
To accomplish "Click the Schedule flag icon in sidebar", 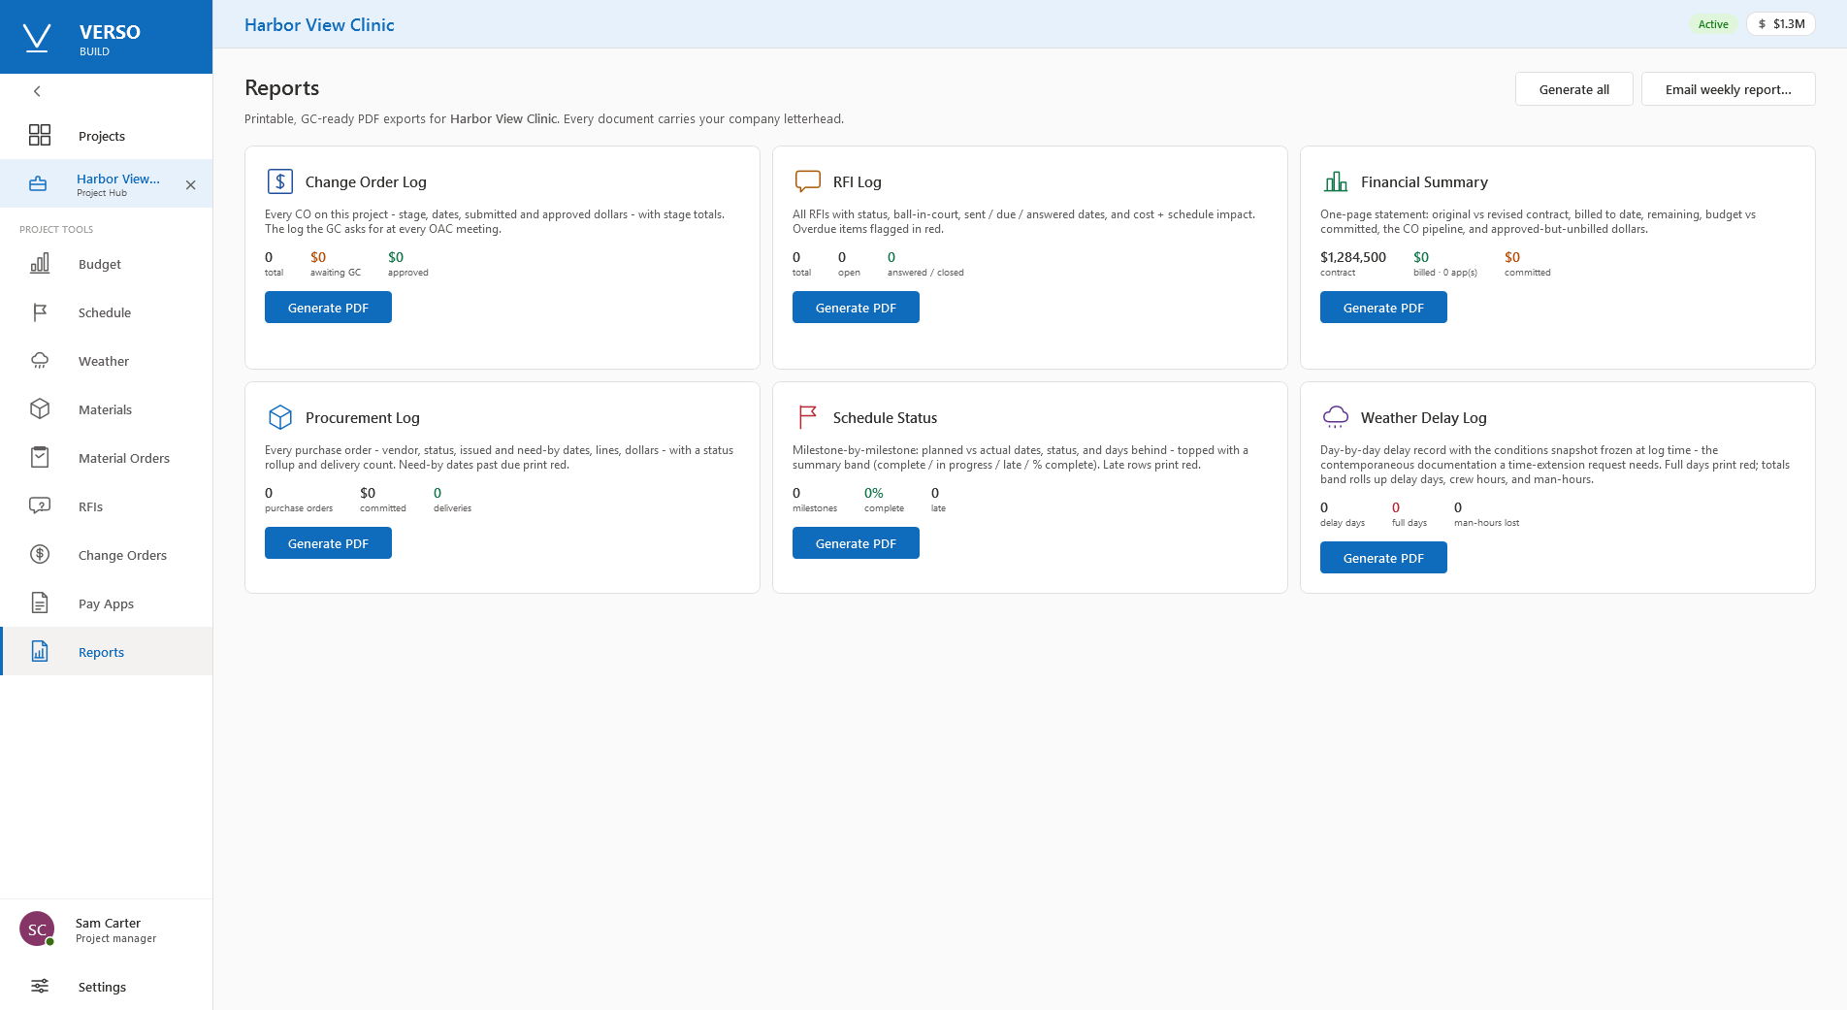I will click(x=40, y=312).
